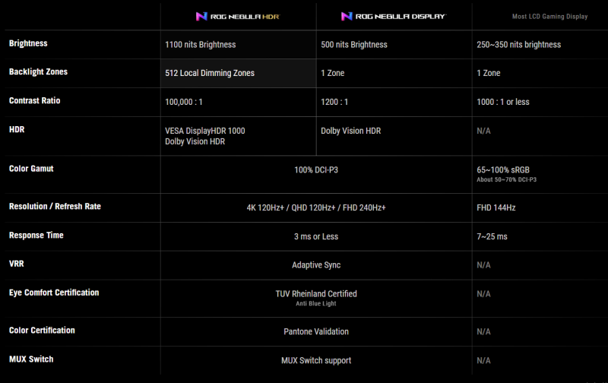Click the VESA DisplayHDR 1000 text
This screenshot has width=608, height=383.
(x=205, y=131)
